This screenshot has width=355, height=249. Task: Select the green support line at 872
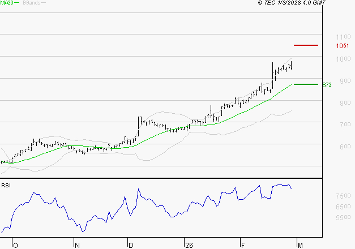[306, 84]
